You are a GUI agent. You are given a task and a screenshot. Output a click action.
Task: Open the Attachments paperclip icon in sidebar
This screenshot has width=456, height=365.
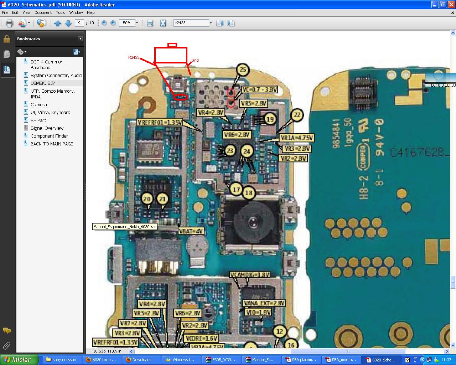click(6, 345)
